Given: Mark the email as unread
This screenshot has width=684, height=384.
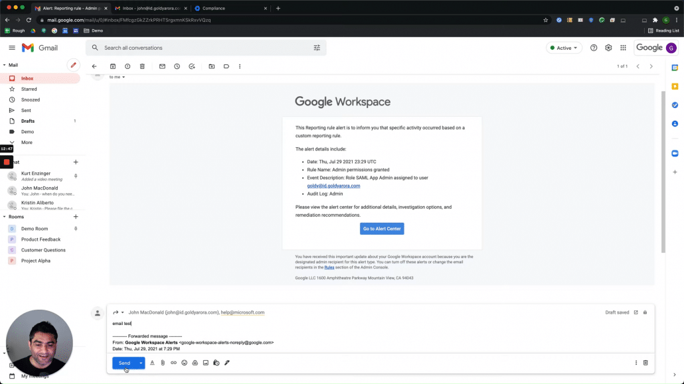Looking at the screenshot, I should (162, 66).
